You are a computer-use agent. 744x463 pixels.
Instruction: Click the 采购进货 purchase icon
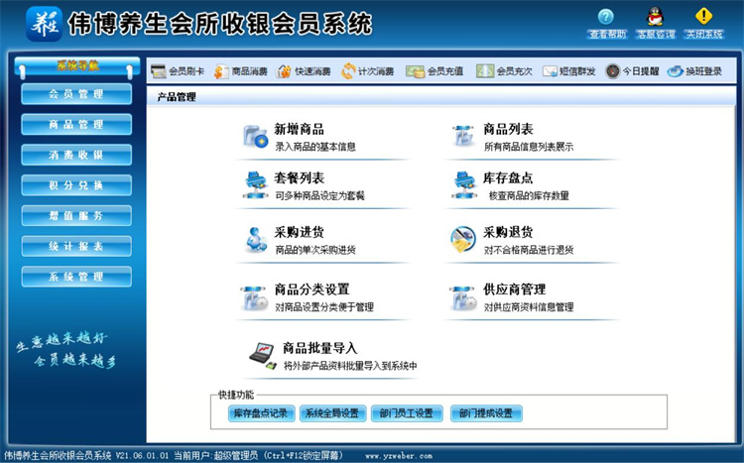(x=255, y=239)
